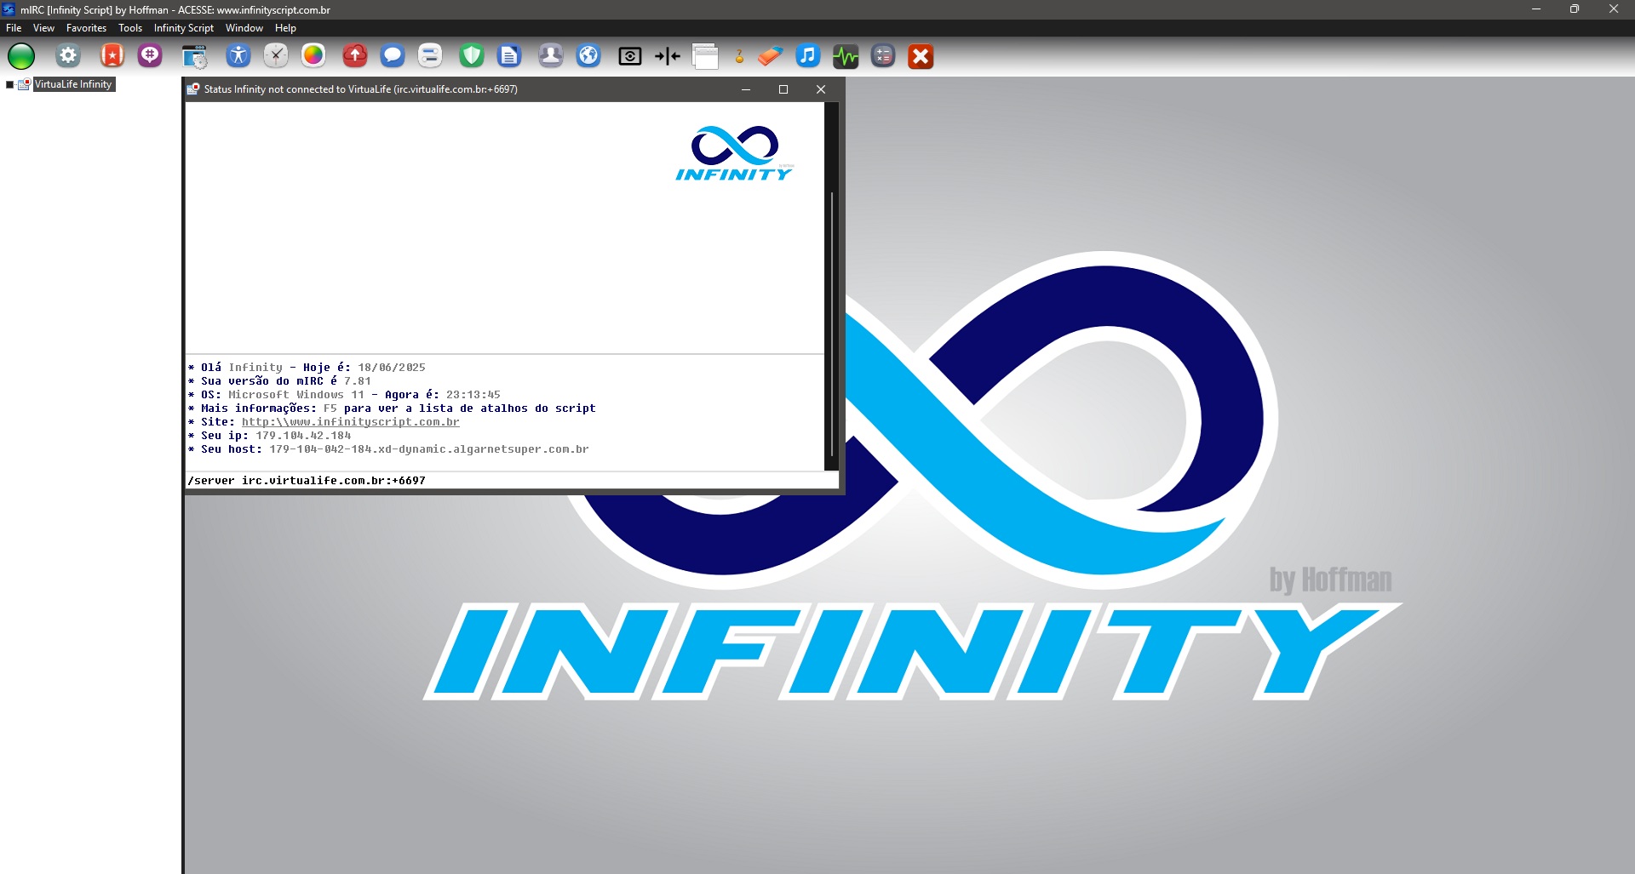Collapse the VirtuaLife Infinity tree node
This screenshot has width=1635, height=874.
click(10, 84)
